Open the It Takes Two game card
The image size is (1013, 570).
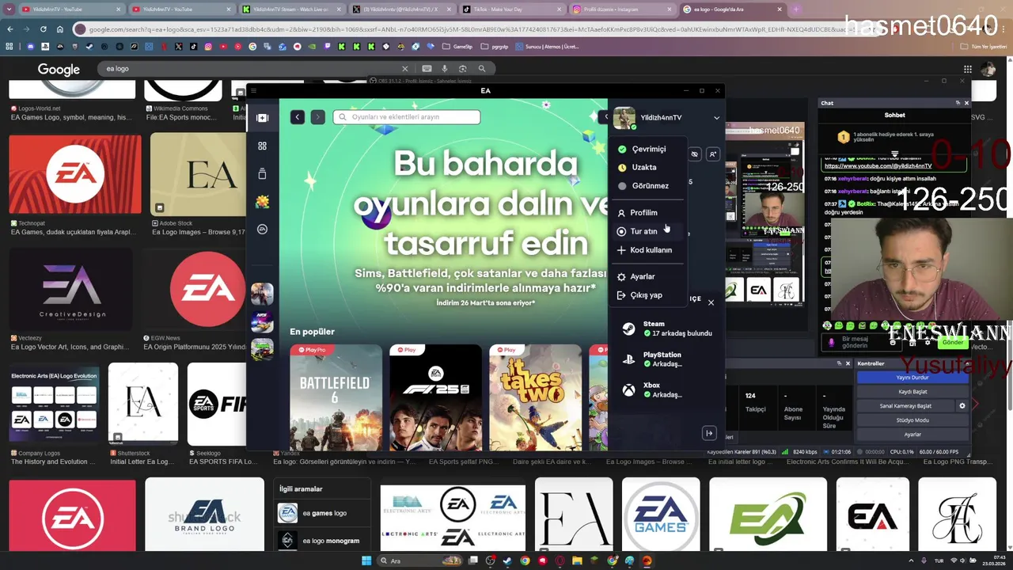coord(535,397)
